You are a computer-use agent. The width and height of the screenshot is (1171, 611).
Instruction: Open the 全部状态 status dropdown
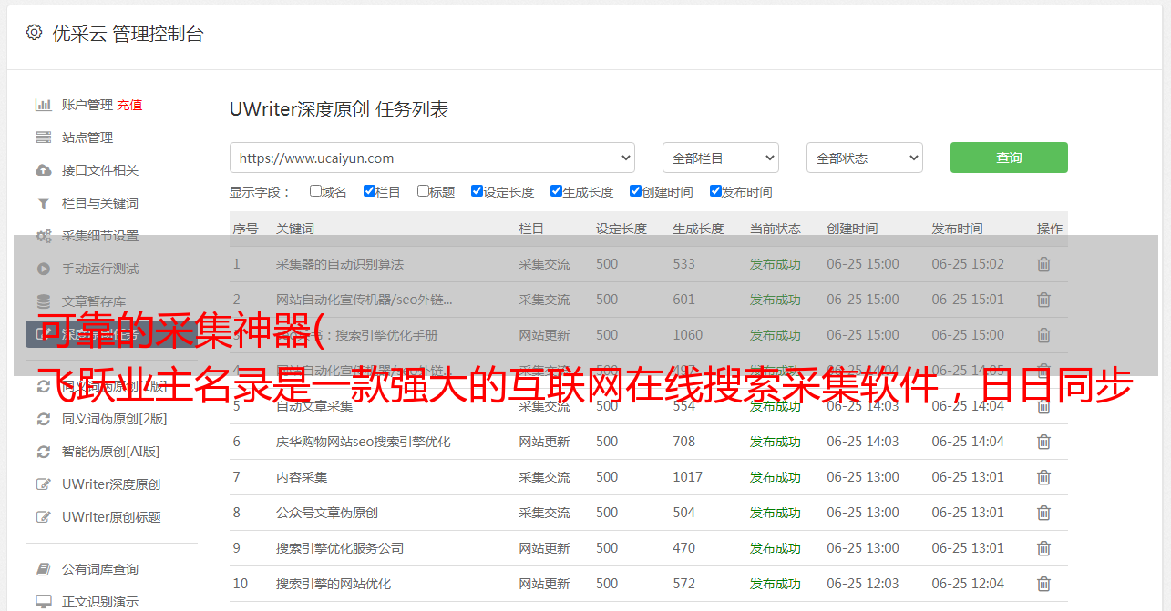point(864,158)
